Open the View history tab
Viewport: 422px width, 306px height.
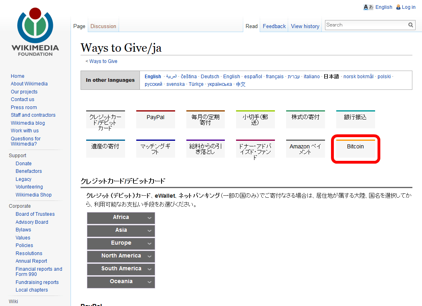(x=305, y=26)
